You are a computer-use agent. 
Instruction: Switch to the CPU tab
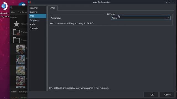click(53, 8)
